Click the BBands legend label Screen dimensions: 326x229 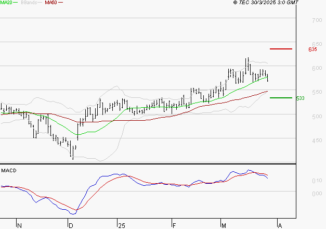tap(29, 3)
